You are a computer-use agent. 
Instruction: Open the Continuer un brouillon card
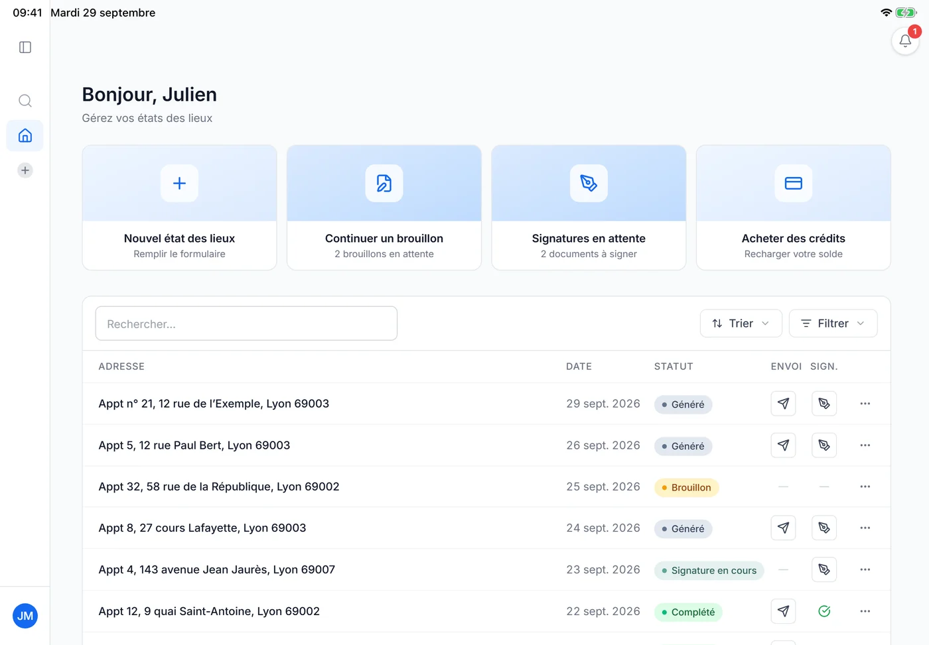point(384,207)
